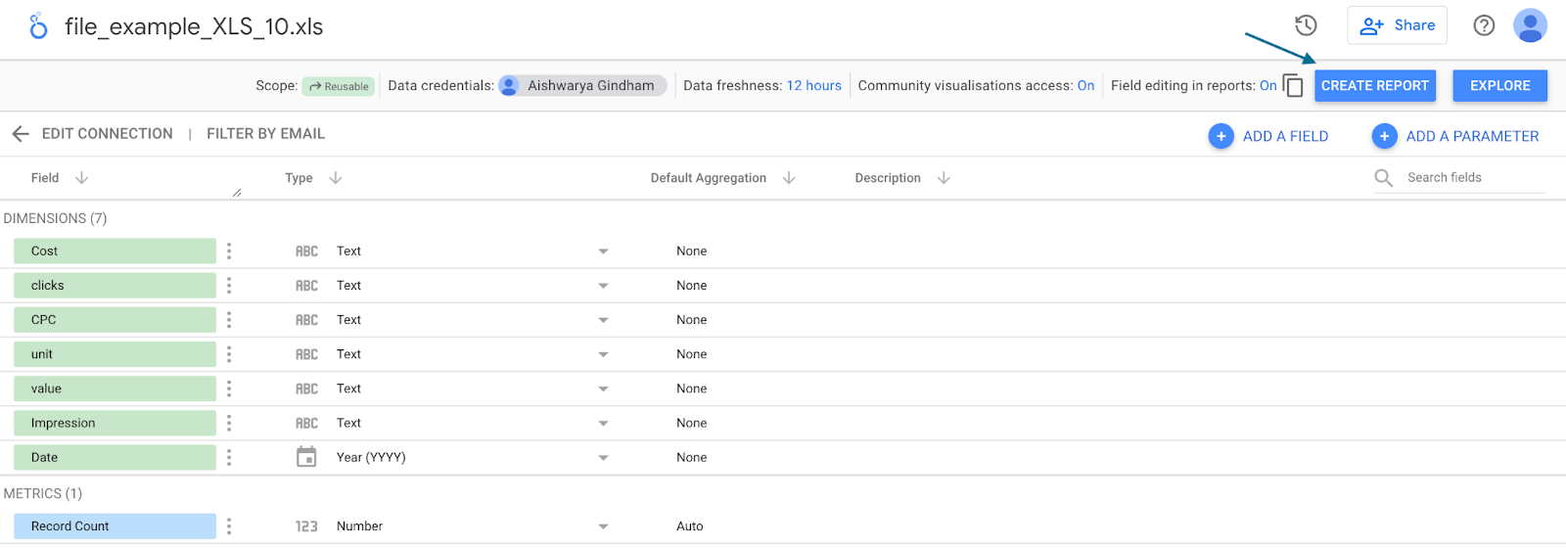The height and width of the screenshot is (548, 1566).
Task: Click the EXPLORE button
Action: [1499, 86]
